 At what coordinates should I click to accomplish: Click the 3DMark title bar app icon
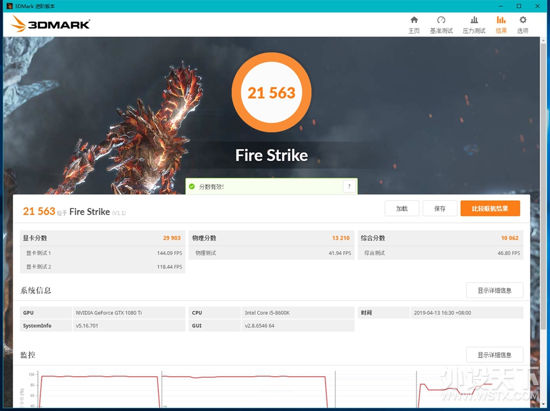[10, 6]
